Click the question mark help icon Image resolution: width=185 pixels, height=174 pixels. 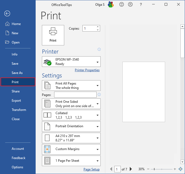coord(141,4)
